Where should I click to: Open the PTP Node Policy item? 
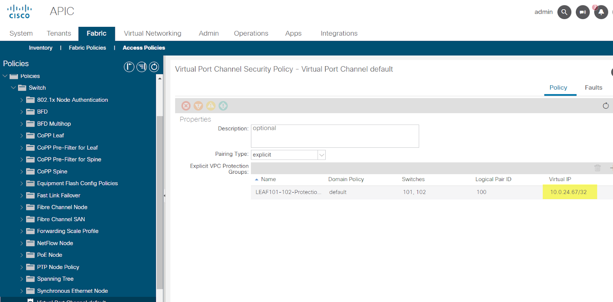[58, 267]
